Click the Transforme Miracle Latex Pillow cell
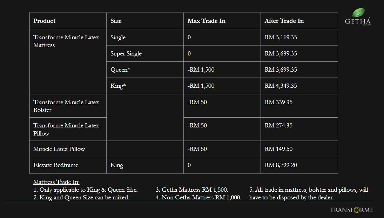 (x=66, y=129)
